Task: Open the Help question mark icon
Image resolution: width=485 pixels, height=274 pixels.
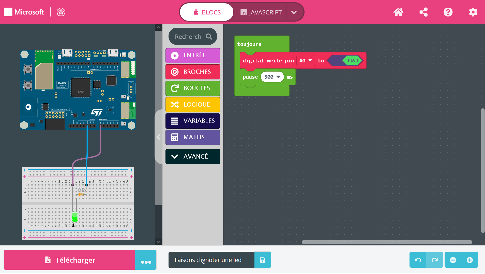Action: pos(448,12)
